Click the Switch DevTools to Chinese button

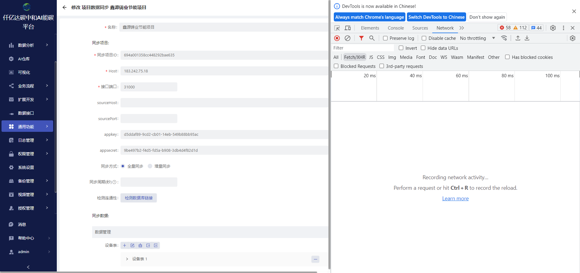coord(436,17)
